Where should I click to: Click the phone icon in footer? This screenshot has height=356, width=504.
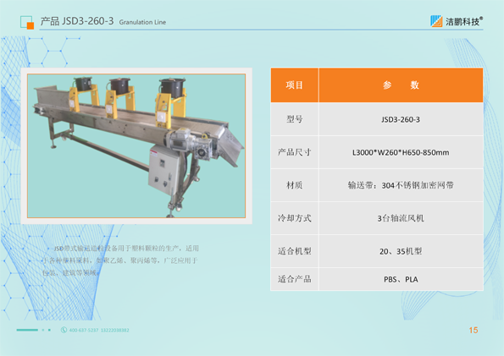64,330
